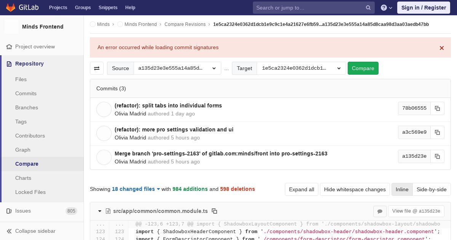Open commit 'split tabs into individual forms'
Viewport: 457px width, 240px height.
(168, 106)
